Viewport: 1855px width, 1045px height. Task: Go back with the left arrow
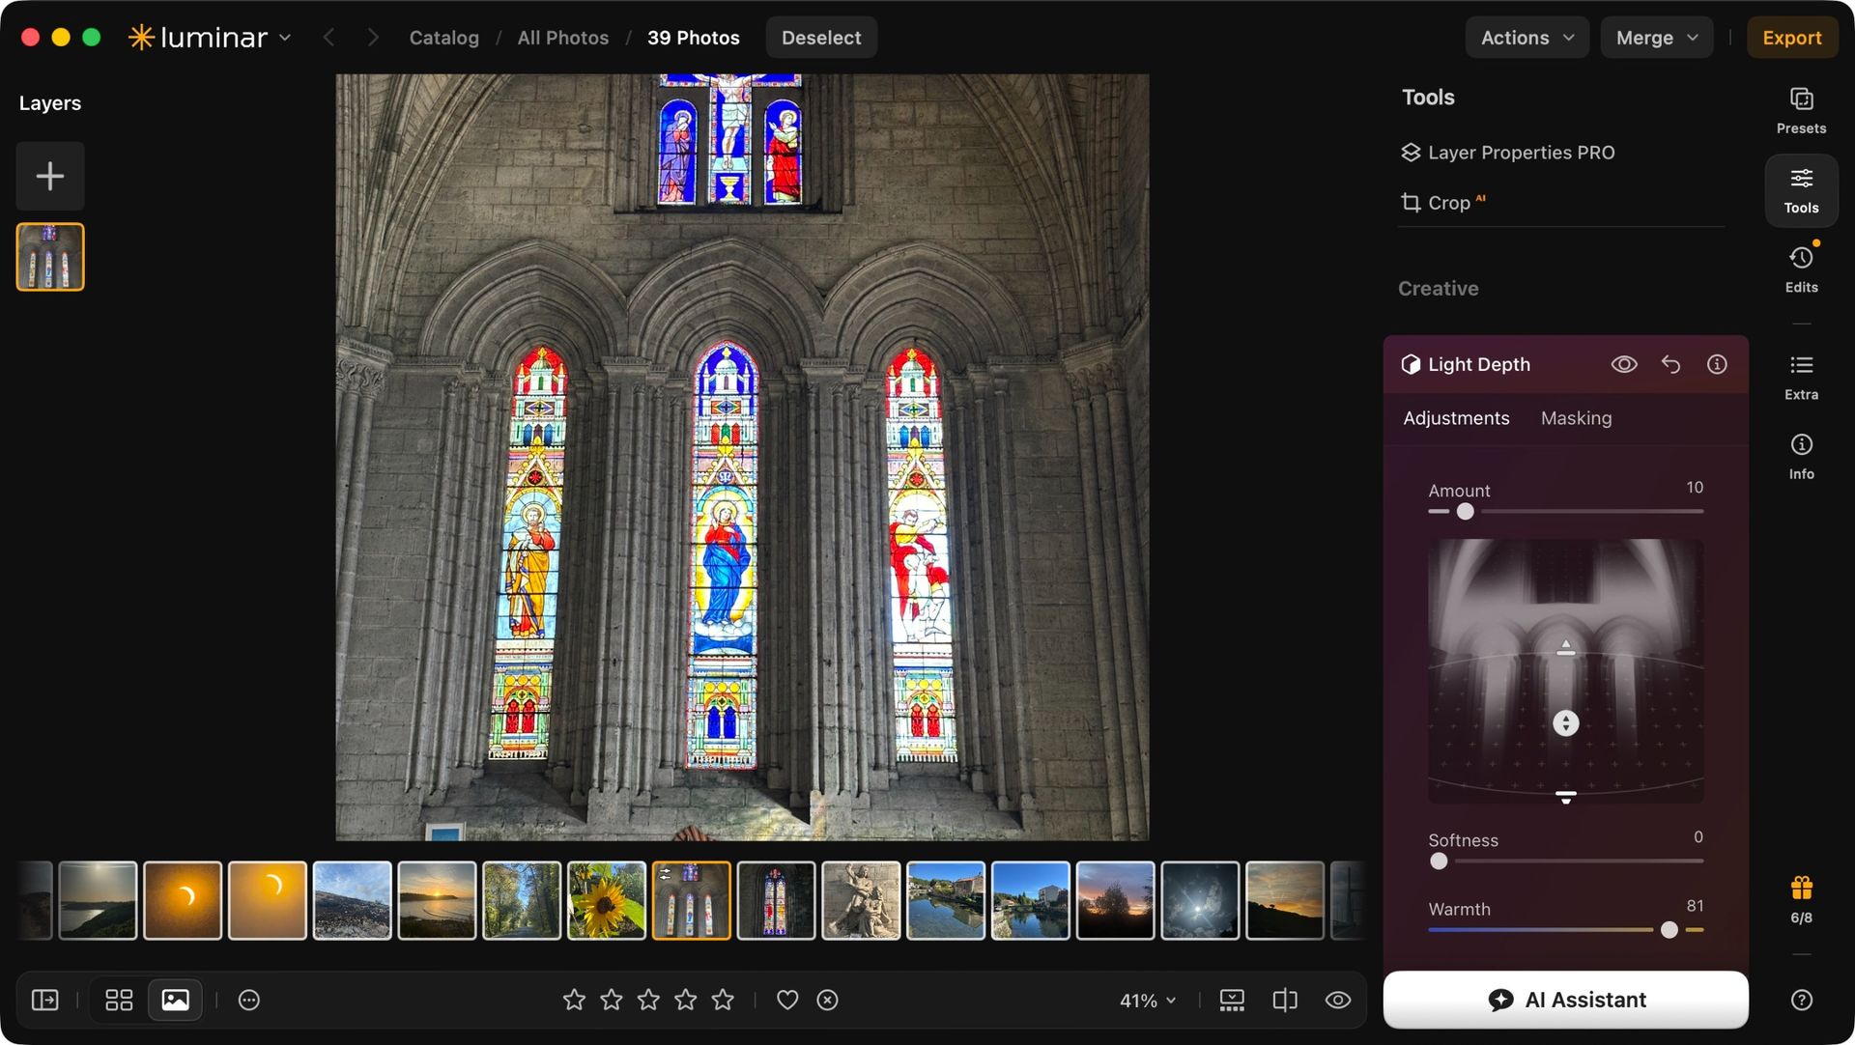(x=328, y=37)
